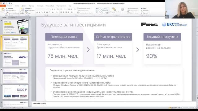
Task: Click the Find (Найти) binoculars icon
Action: click(x=142, y=8)
